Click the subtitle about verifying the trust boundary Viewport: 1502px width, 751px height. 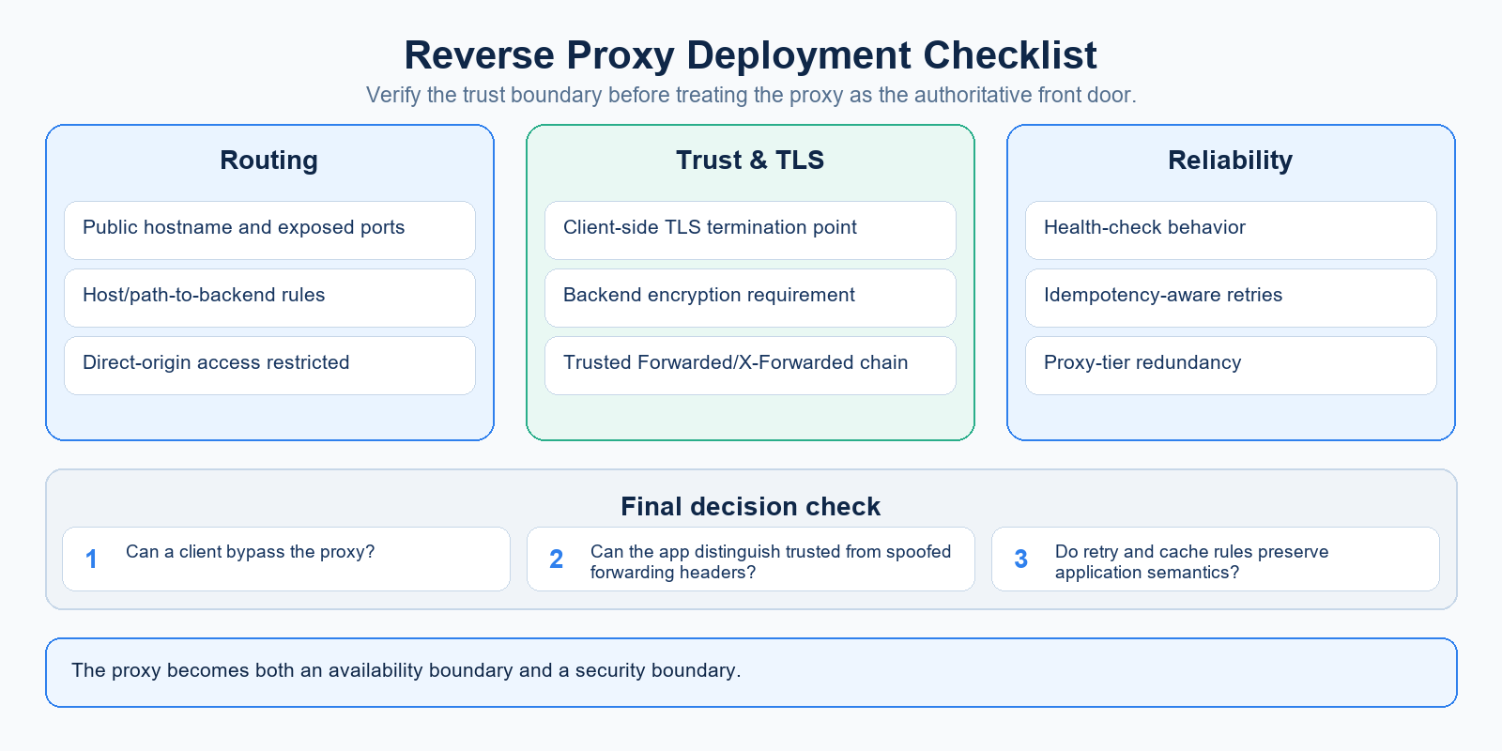pyautogui.click(x=751, y=95)
